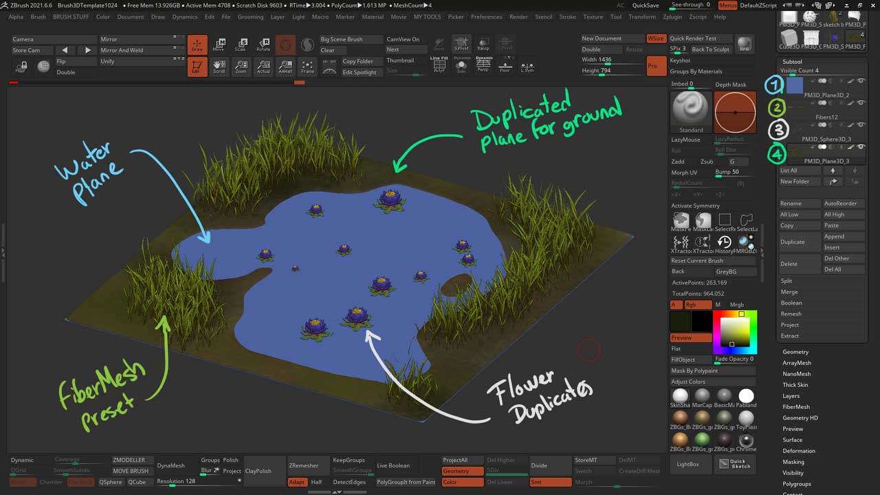Screen dimensions: 880x495
Task: Expand the Layers subpalette
Action: (791, 395)
